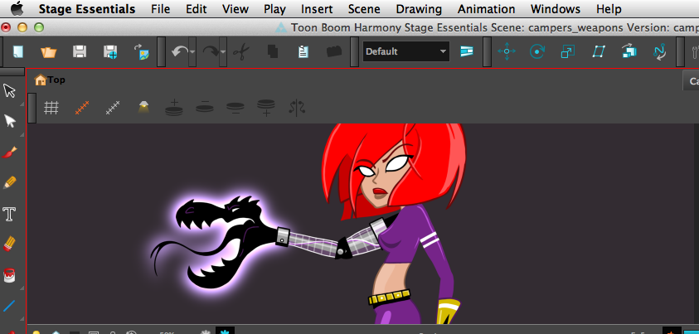Click the mirror view icon
This screenshot has height=334, width=699.
click(297, 108)
